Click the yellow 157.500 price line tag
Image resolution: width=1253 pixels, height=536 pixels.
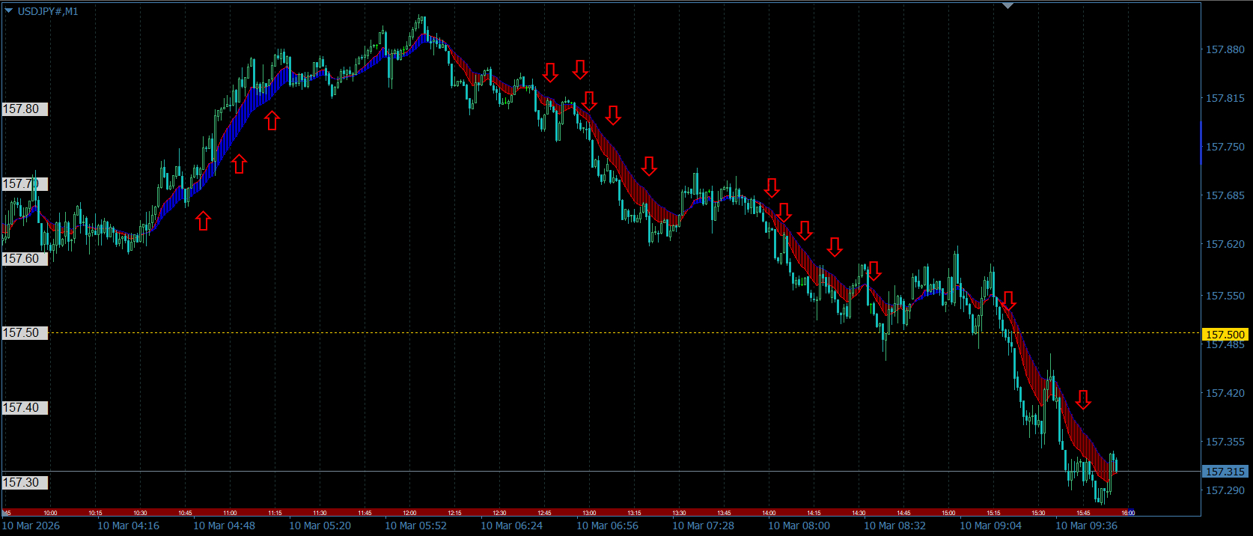[1225, 335]
